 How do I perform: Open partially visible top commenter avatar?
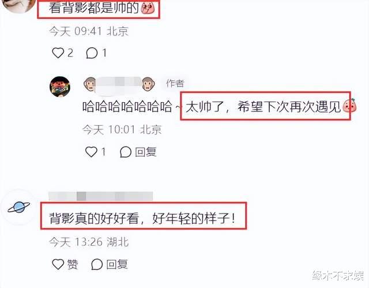[19, 5]
